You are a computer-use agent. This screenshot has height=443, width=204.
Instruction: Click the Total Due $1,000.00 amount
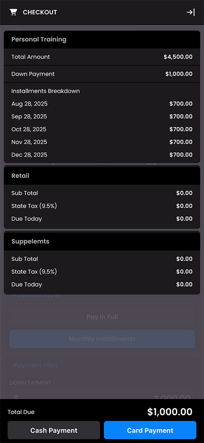pyautogui.click(x=170, y=412)
